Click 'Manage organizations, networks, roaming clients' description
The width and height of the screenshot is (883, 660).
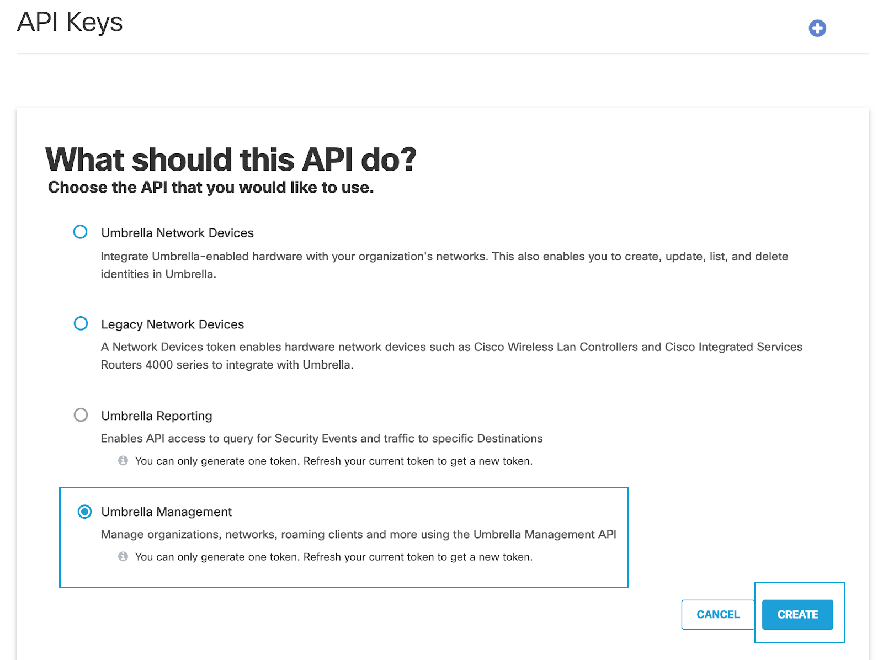359,534
